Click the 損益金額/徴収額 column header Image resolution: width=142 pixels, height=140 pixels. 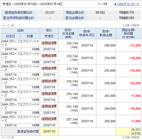click(x=128, y=33)
